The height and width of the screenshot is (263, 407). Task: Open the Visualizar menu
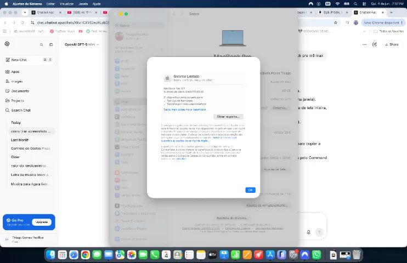(x=66, y=4)
